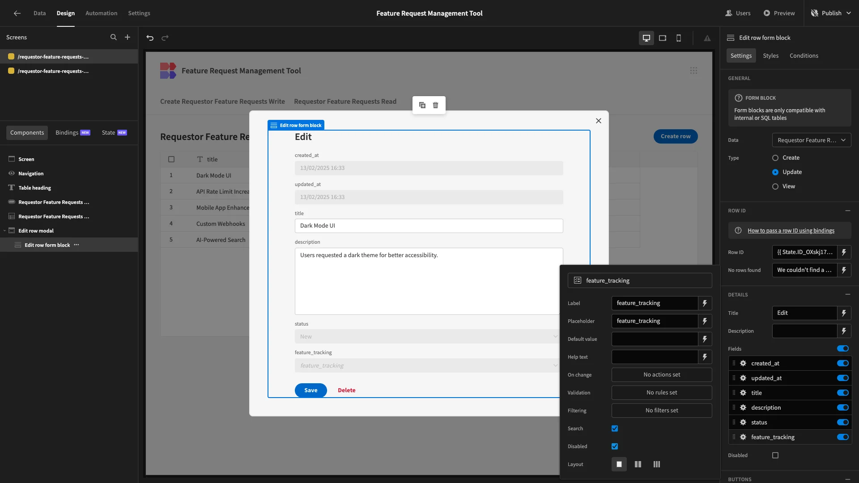Open app grid dots icon

(693, 71)
